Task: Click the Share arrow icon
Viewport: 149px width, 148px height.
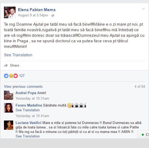Action: (x=6, y=66)
